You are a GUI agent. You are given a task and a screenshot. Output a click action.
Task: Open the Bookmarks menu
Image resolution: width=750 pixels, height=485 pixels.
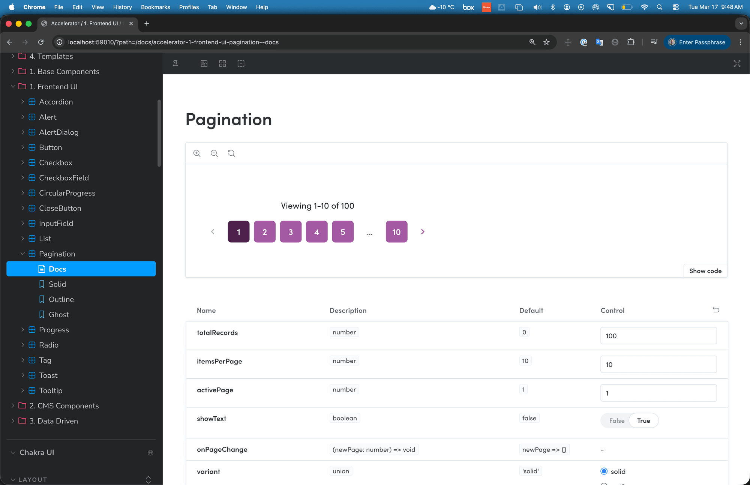(155, 7)
